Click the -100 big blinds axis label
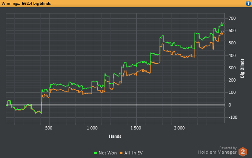 pyautogui.click(x=233, y=117)
